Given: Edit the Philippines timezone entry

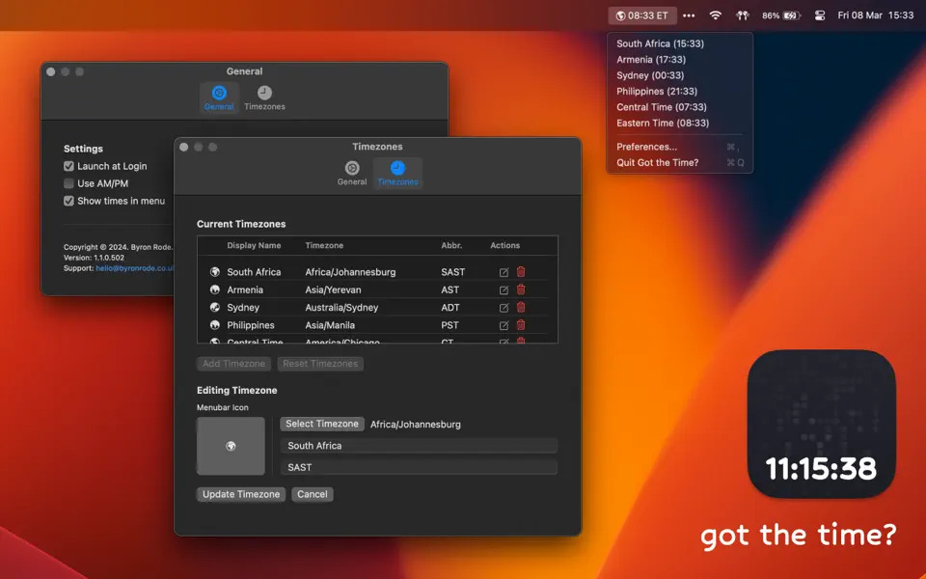Looking at the screenshot, I should tap(504, 325).
